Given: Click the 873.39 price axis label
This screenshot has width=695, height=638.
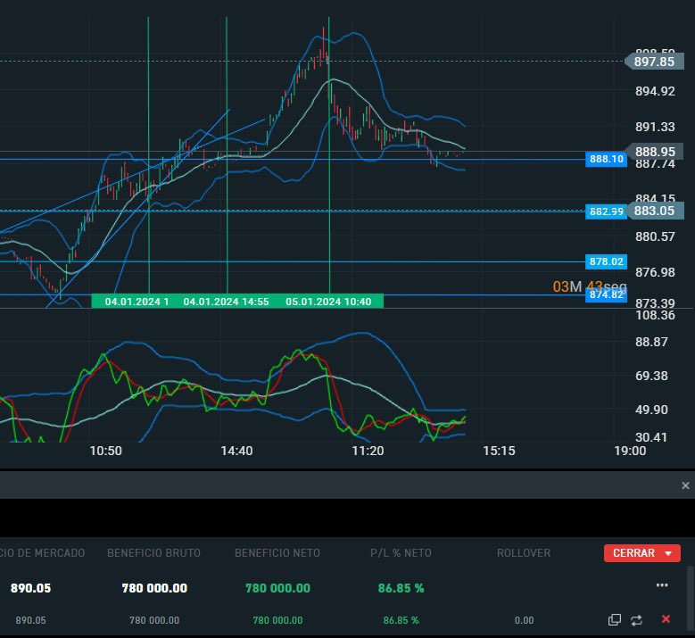Looking at the screenshot, I should pyautogui.click(x=655, y=303).
